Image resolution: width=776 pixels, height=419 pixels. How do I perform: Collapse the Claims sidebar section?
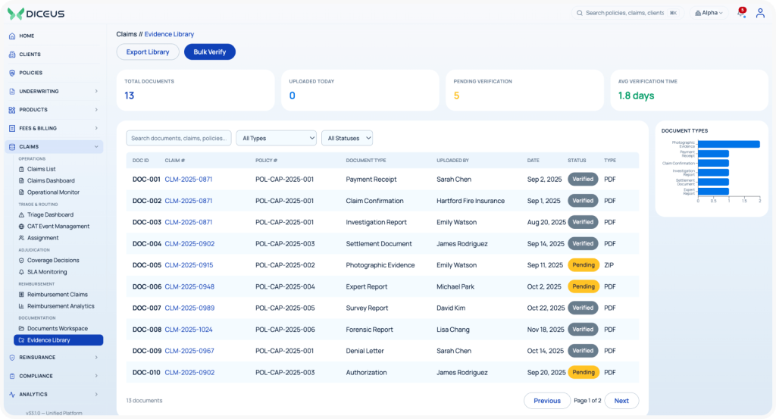pos(96,147)
